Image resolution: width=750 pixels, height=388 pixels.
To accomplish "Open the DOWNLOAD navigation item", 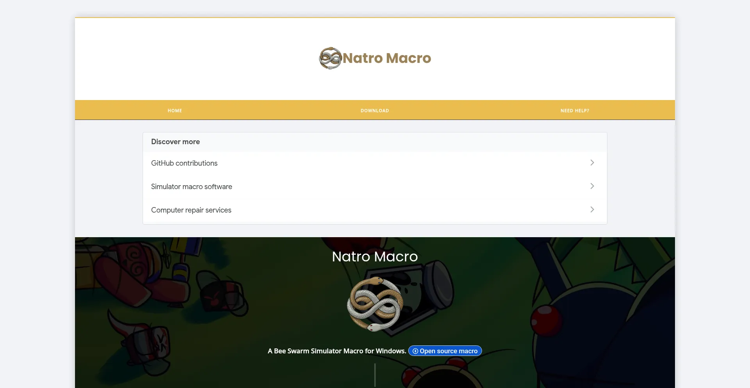I will pyautogui.click(x=375, y=111).
